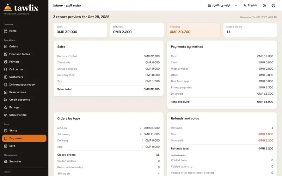Click the Sales OMR 32.900 card

click(x=80, y=30)
